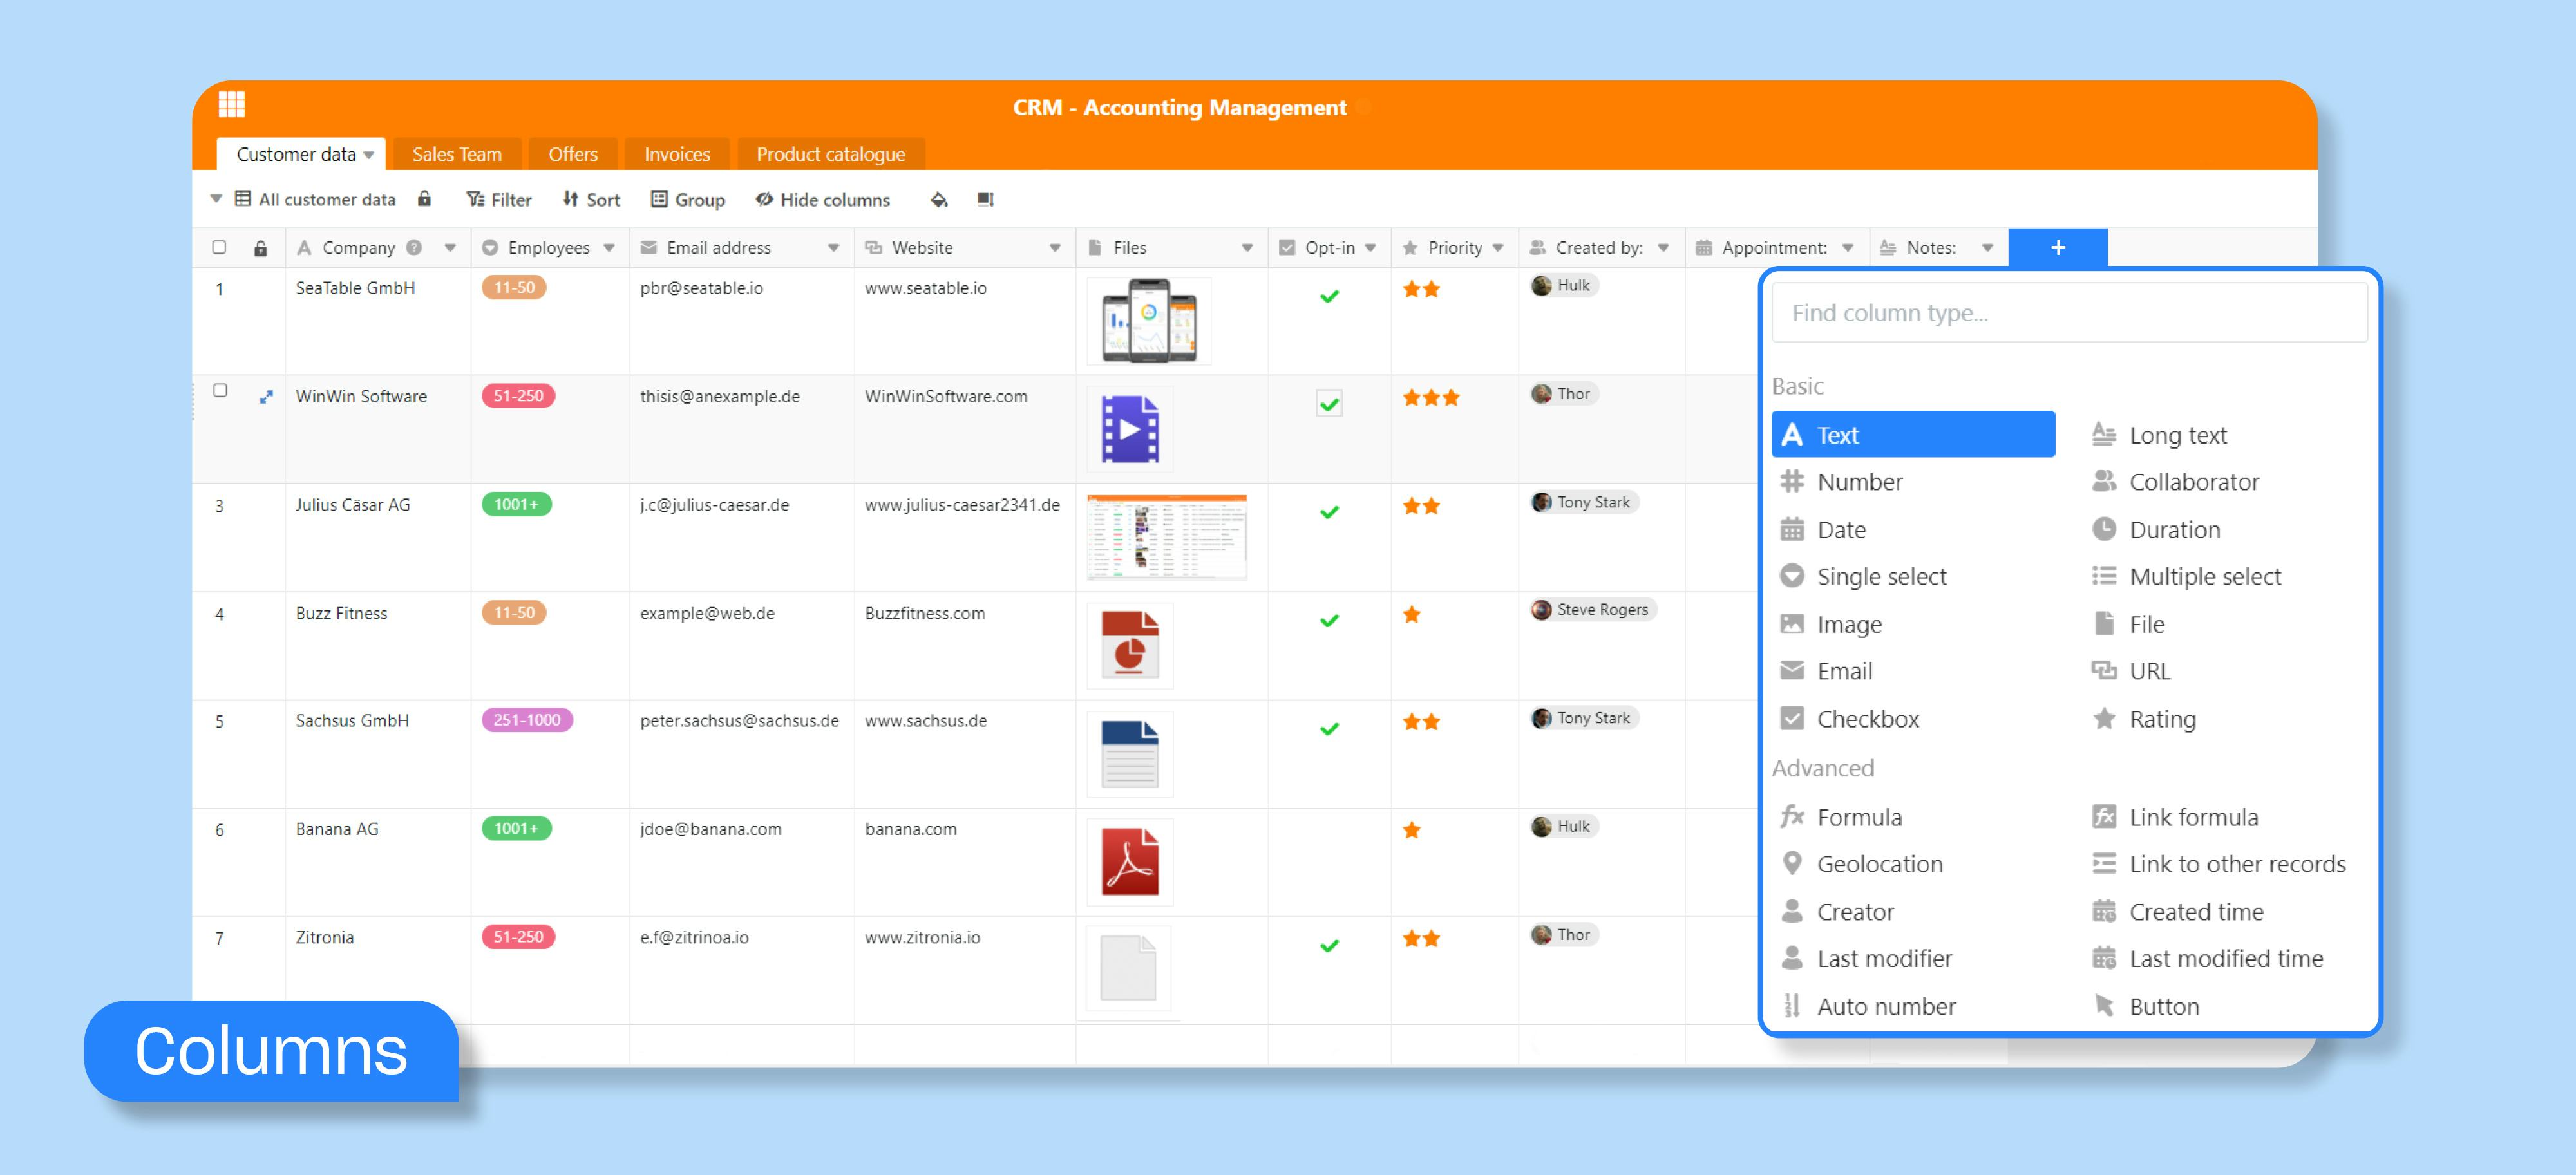
Task: Check the WinWin Software row checkbox
Action: click(220, 390)
